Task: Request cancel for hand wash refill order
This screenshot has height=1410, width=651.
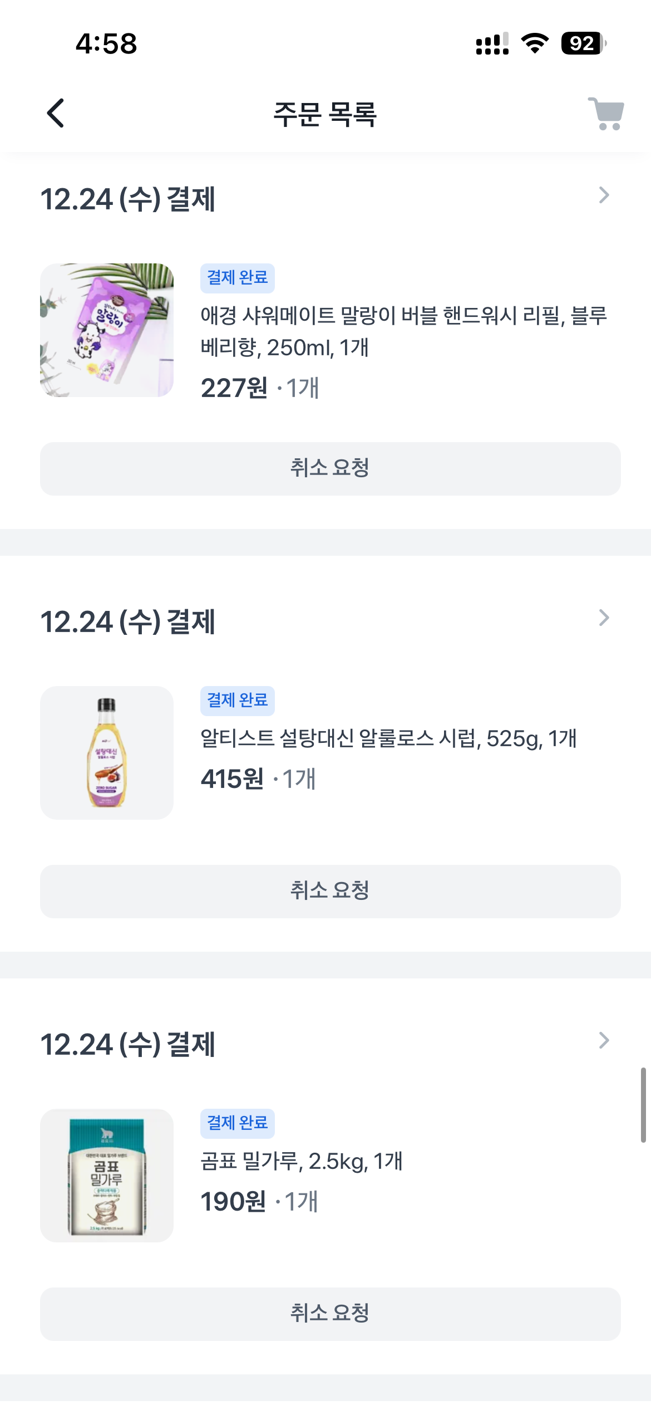Action: [x=330, y=469]
